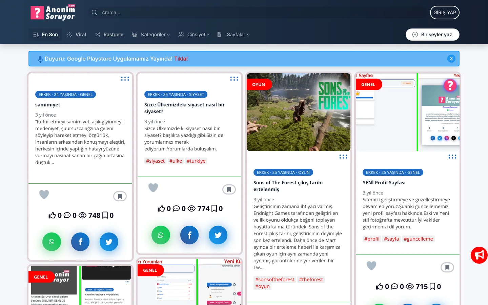This screenshot has height=305, width=488.
Task: Click the #turkiye hashtag
Action: click(x=196, y=161)
